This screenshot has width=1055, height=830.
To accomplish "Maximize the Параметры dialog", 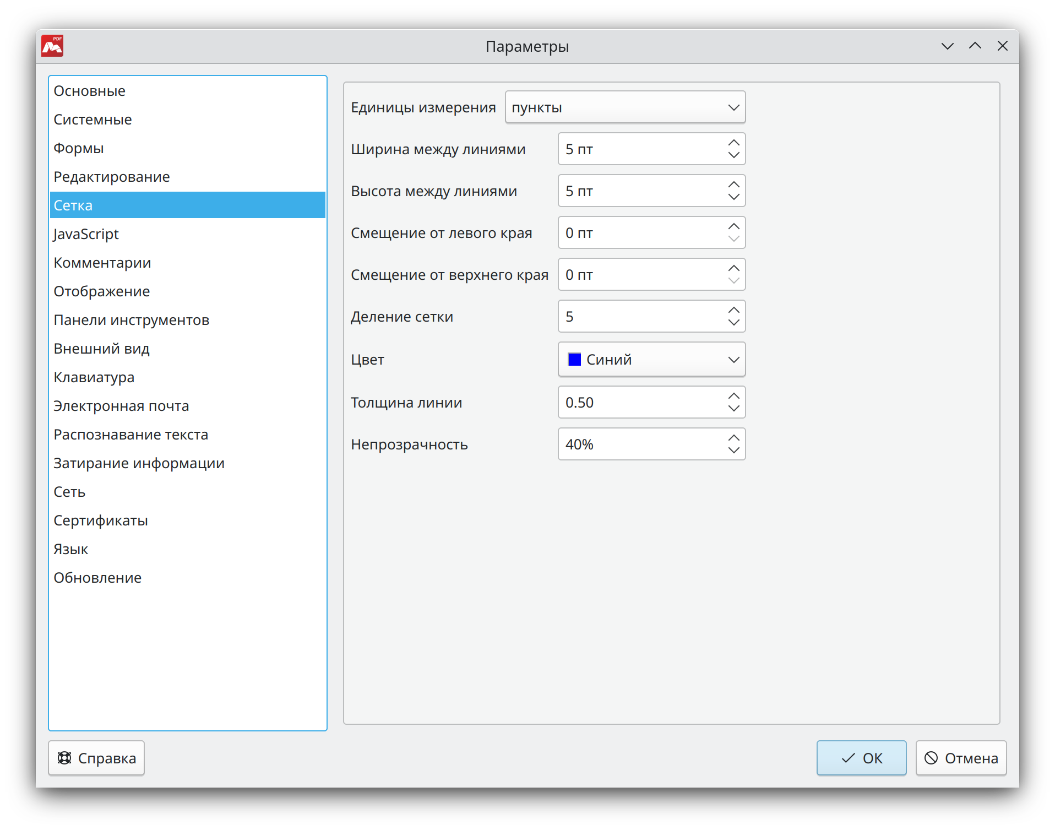I will [975, 46].
